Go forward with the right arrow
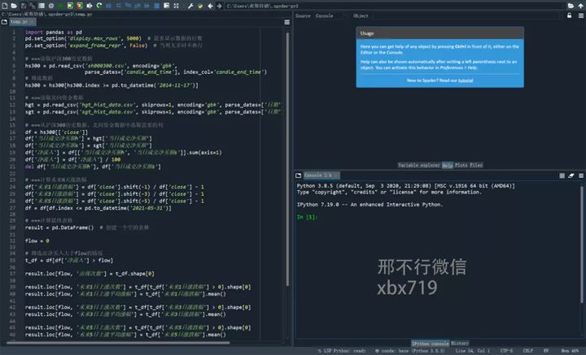This screenshot has width=586, height=355. [220, 6]
